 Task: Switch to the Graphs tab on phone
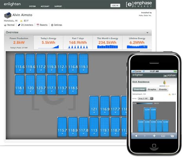[152, 89]
